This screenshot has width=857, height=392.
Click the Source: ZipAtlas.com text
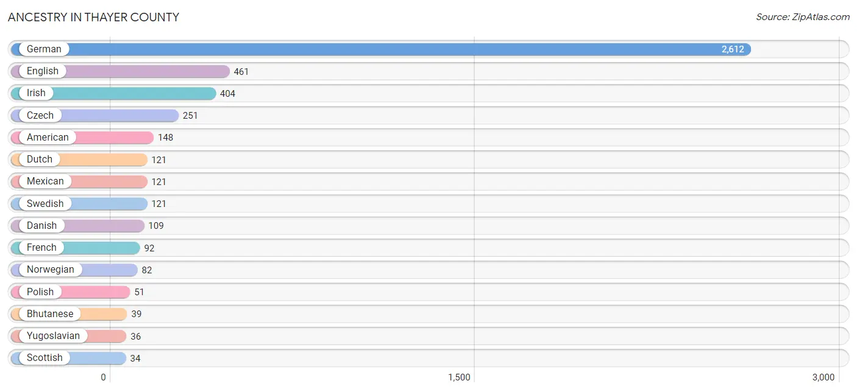803,17
